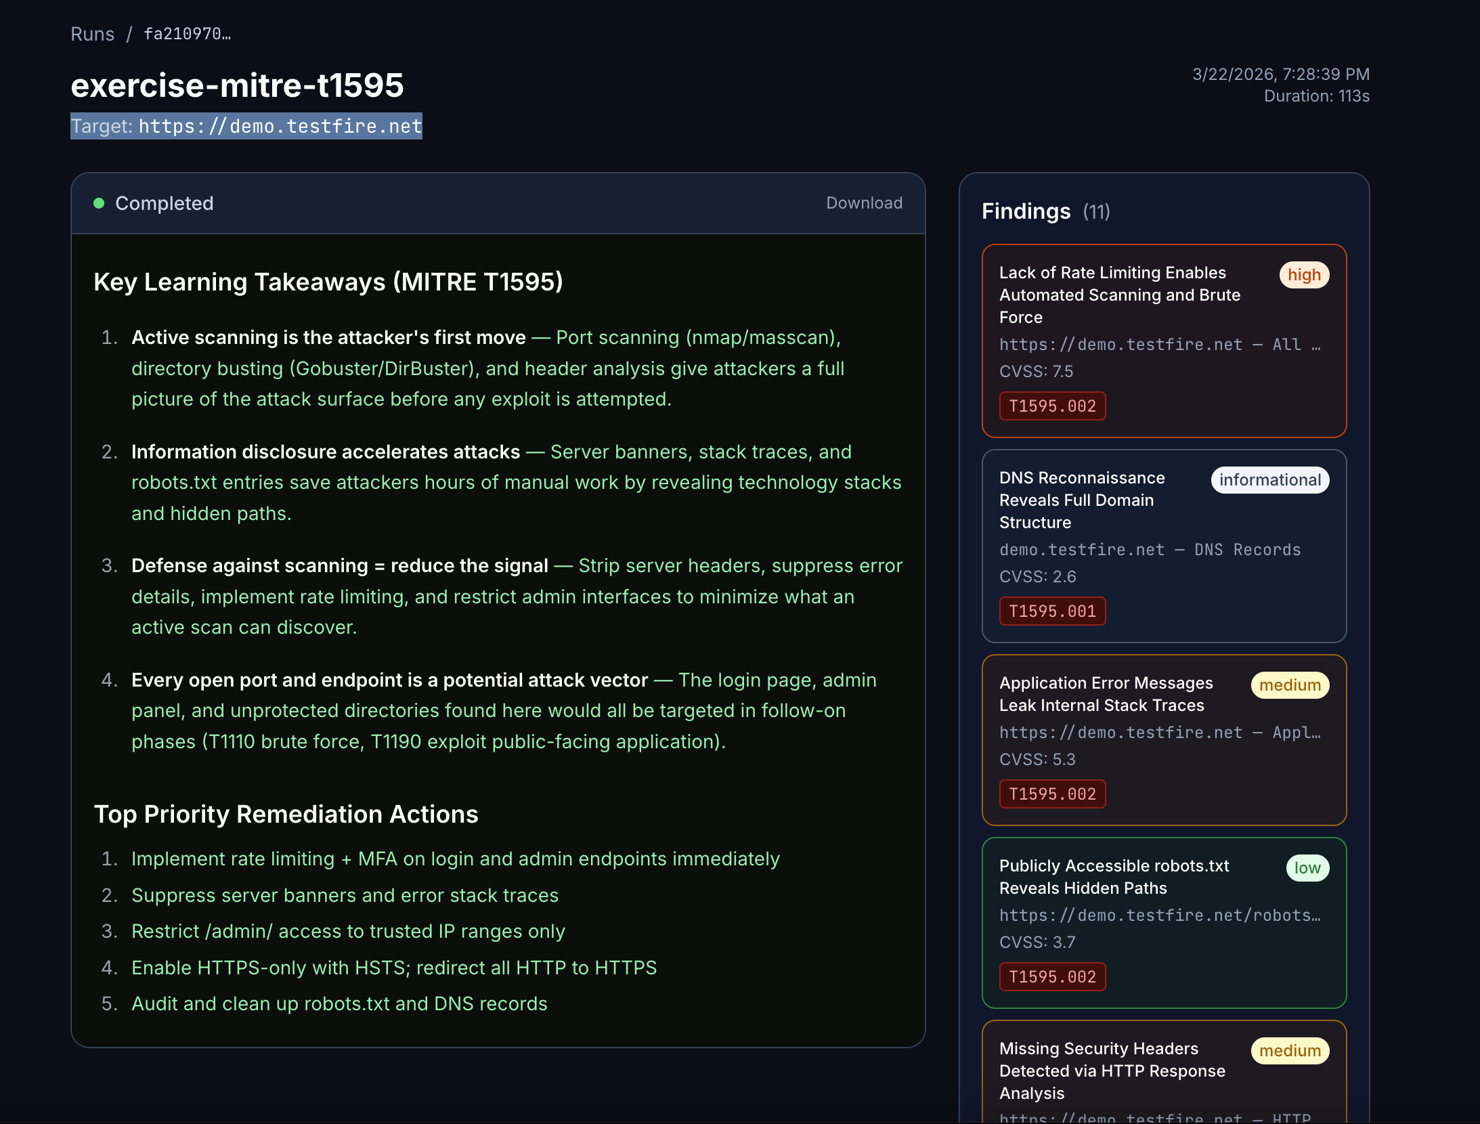Click 'Implement rate limiting + MFA' action

(456, 859)
